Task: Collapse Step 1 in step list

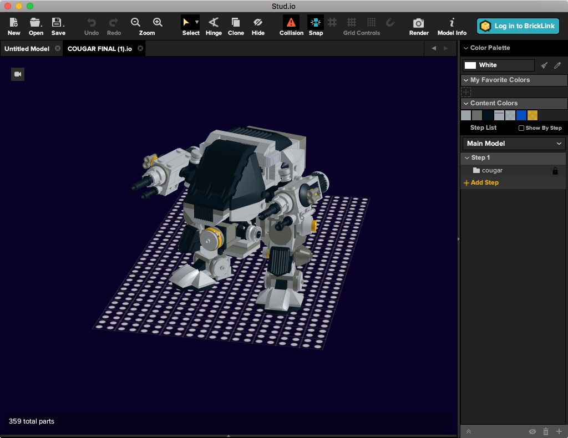Action: tap(467, 158)
